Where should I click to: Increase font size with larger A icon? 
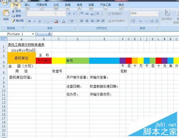[69, 13]
